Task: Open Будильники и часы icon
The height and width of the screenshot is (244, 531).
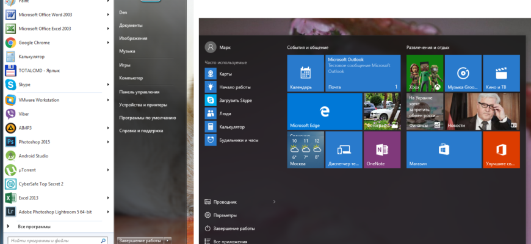Action: [x=211, y=140]
